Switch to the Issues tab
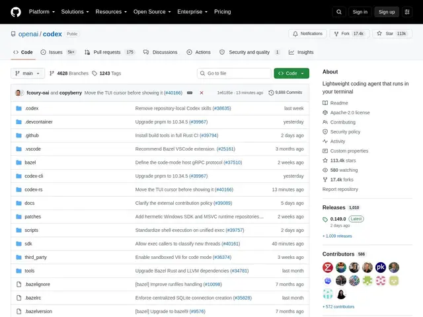Image resolution: width=423 pixels, height=317 pixels. (58, 52)
